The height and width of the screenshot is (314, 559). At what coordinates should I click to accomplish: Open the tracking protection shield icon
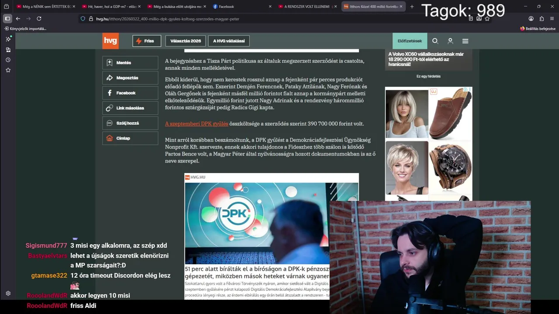pos(83,19)
